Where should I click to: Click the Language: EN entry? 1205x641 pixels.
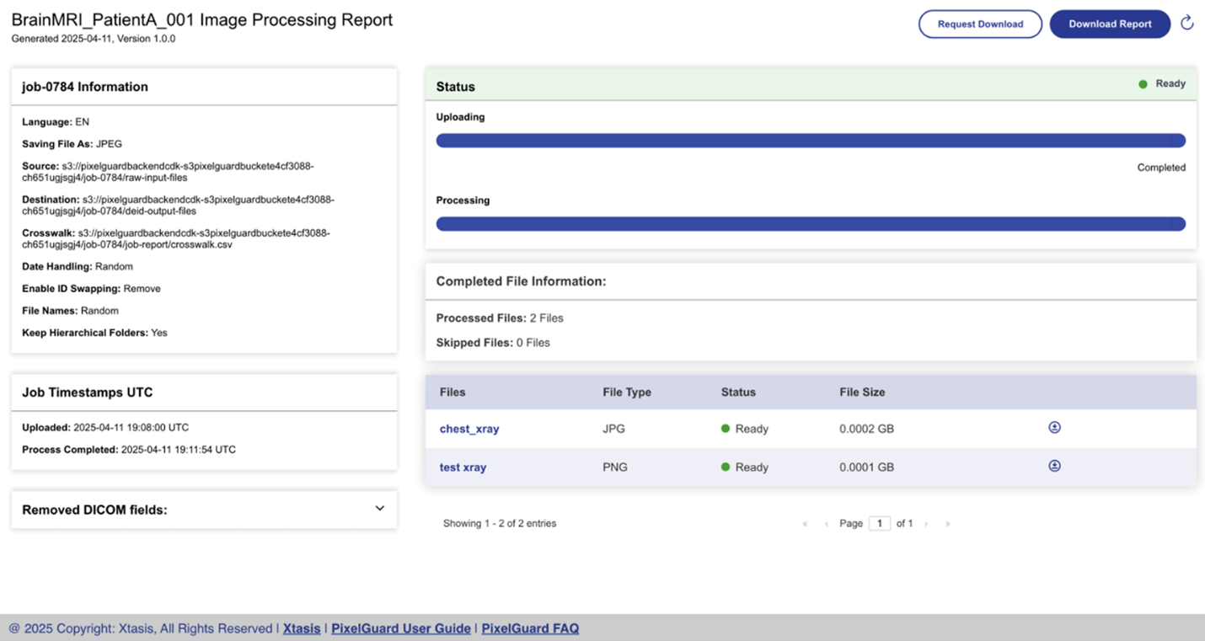tap(56, 122)
